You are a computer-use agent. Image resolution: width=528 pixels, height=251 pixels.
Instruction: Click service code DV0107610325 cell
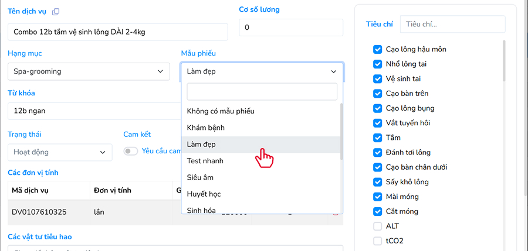pyautogui.click(x=49, y=212)
